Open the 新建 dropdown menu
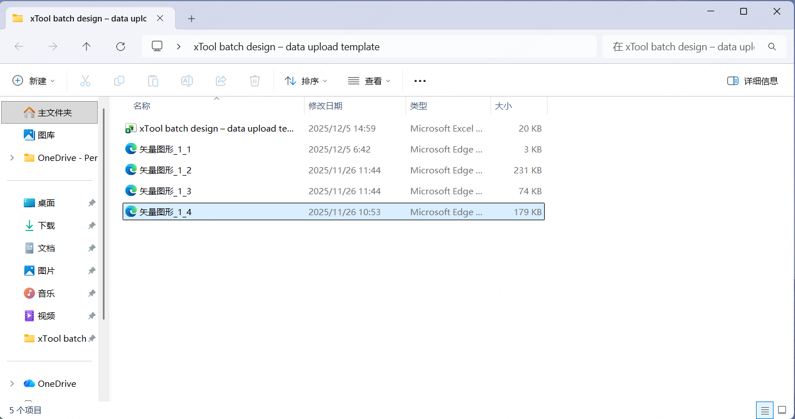 click(x=34, y=81)
